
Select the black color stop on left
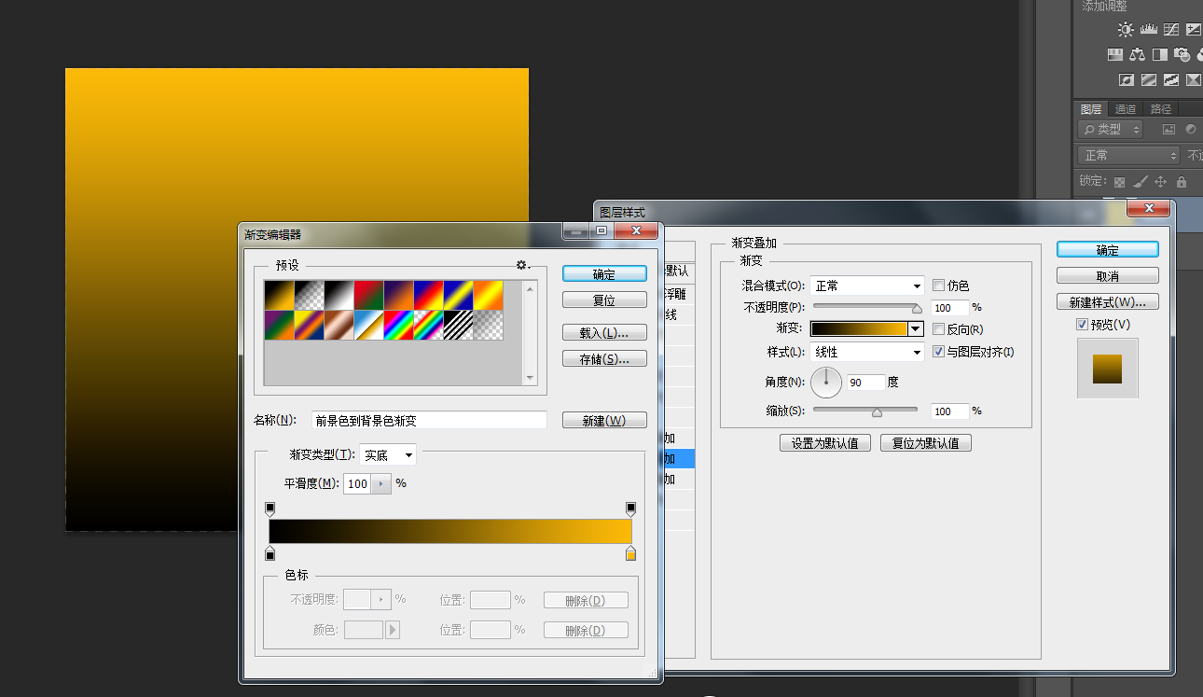(x=270, y=554)
